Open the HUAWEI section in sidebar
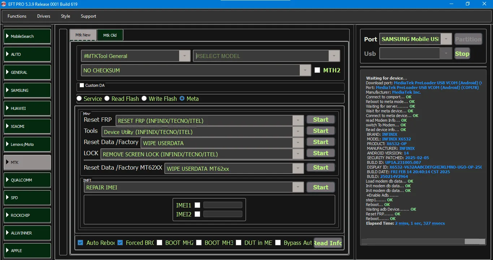The image size is (493, 260). pyautogui.click(x=27, y=108)
